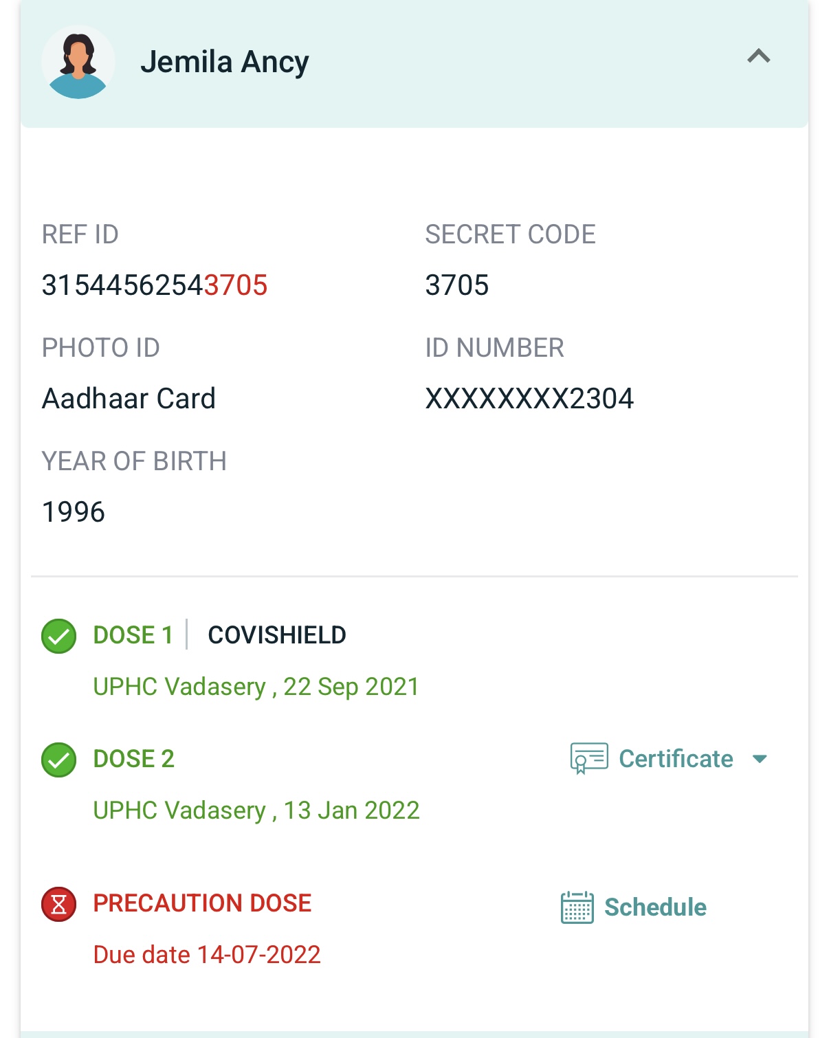
Task: Click the PRECAUTION DOSE label
Action: point(202,903)
